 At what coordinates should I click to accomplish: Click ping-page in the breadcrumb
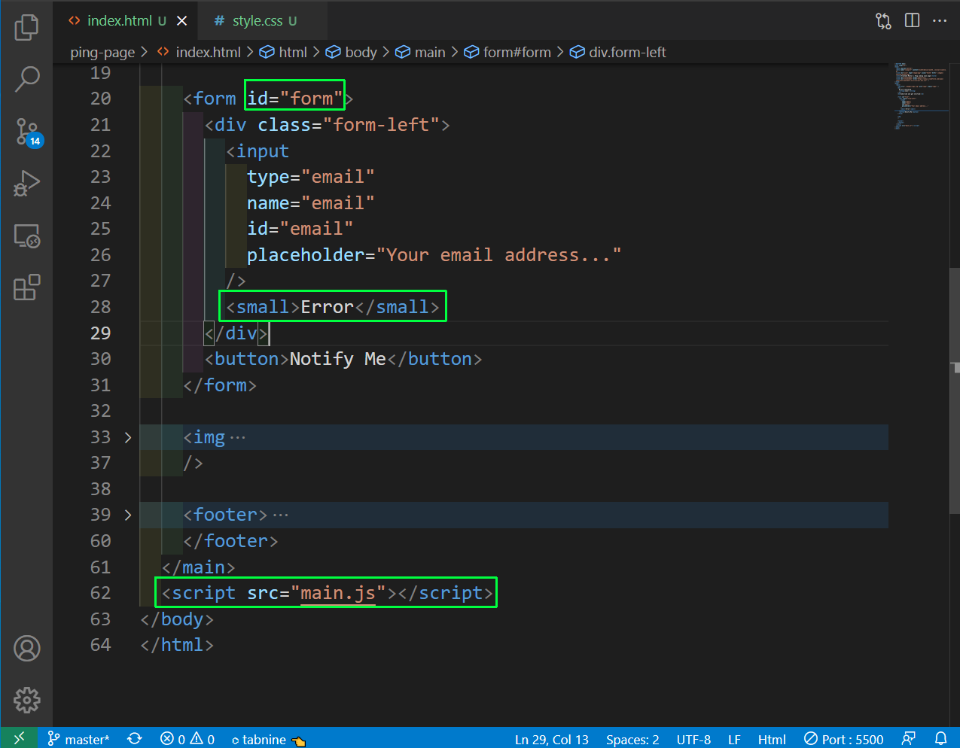click(102, 52)
